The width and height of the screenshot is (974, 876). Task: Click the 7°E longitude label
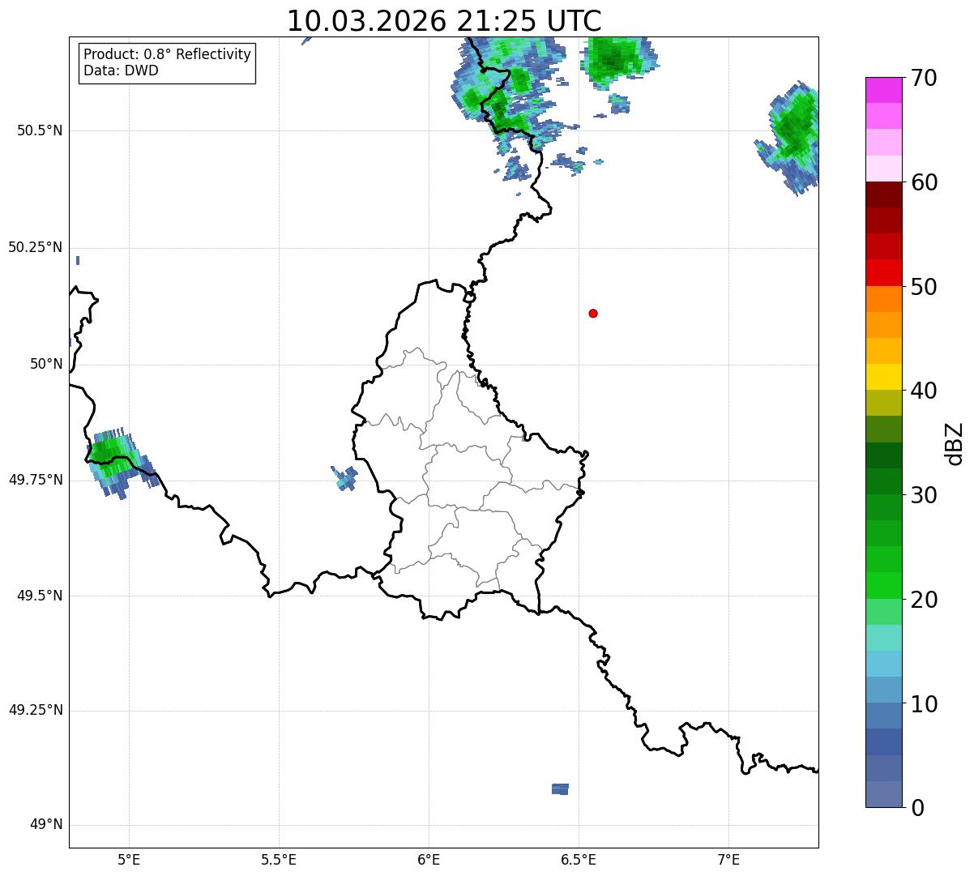[x=728, y=859]
